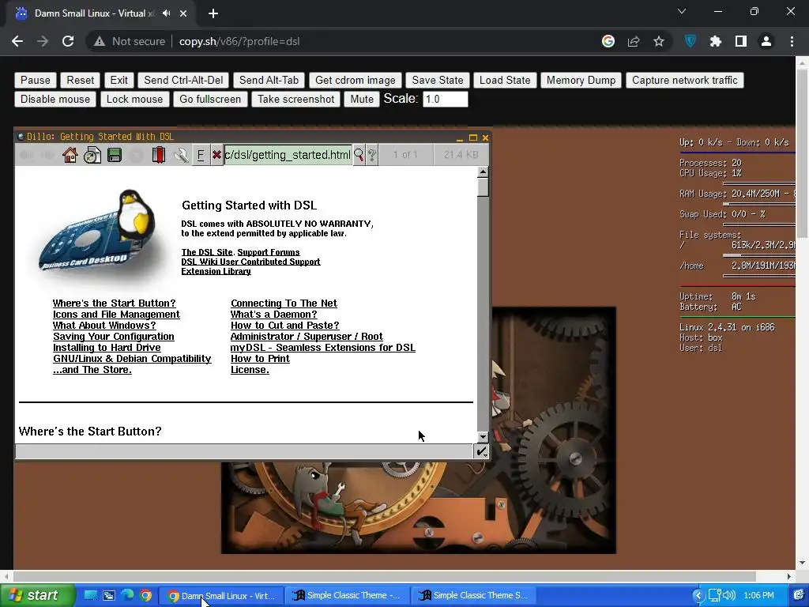
Task: Open Chrome three-dot menu
Action: (x=792, y=41)
